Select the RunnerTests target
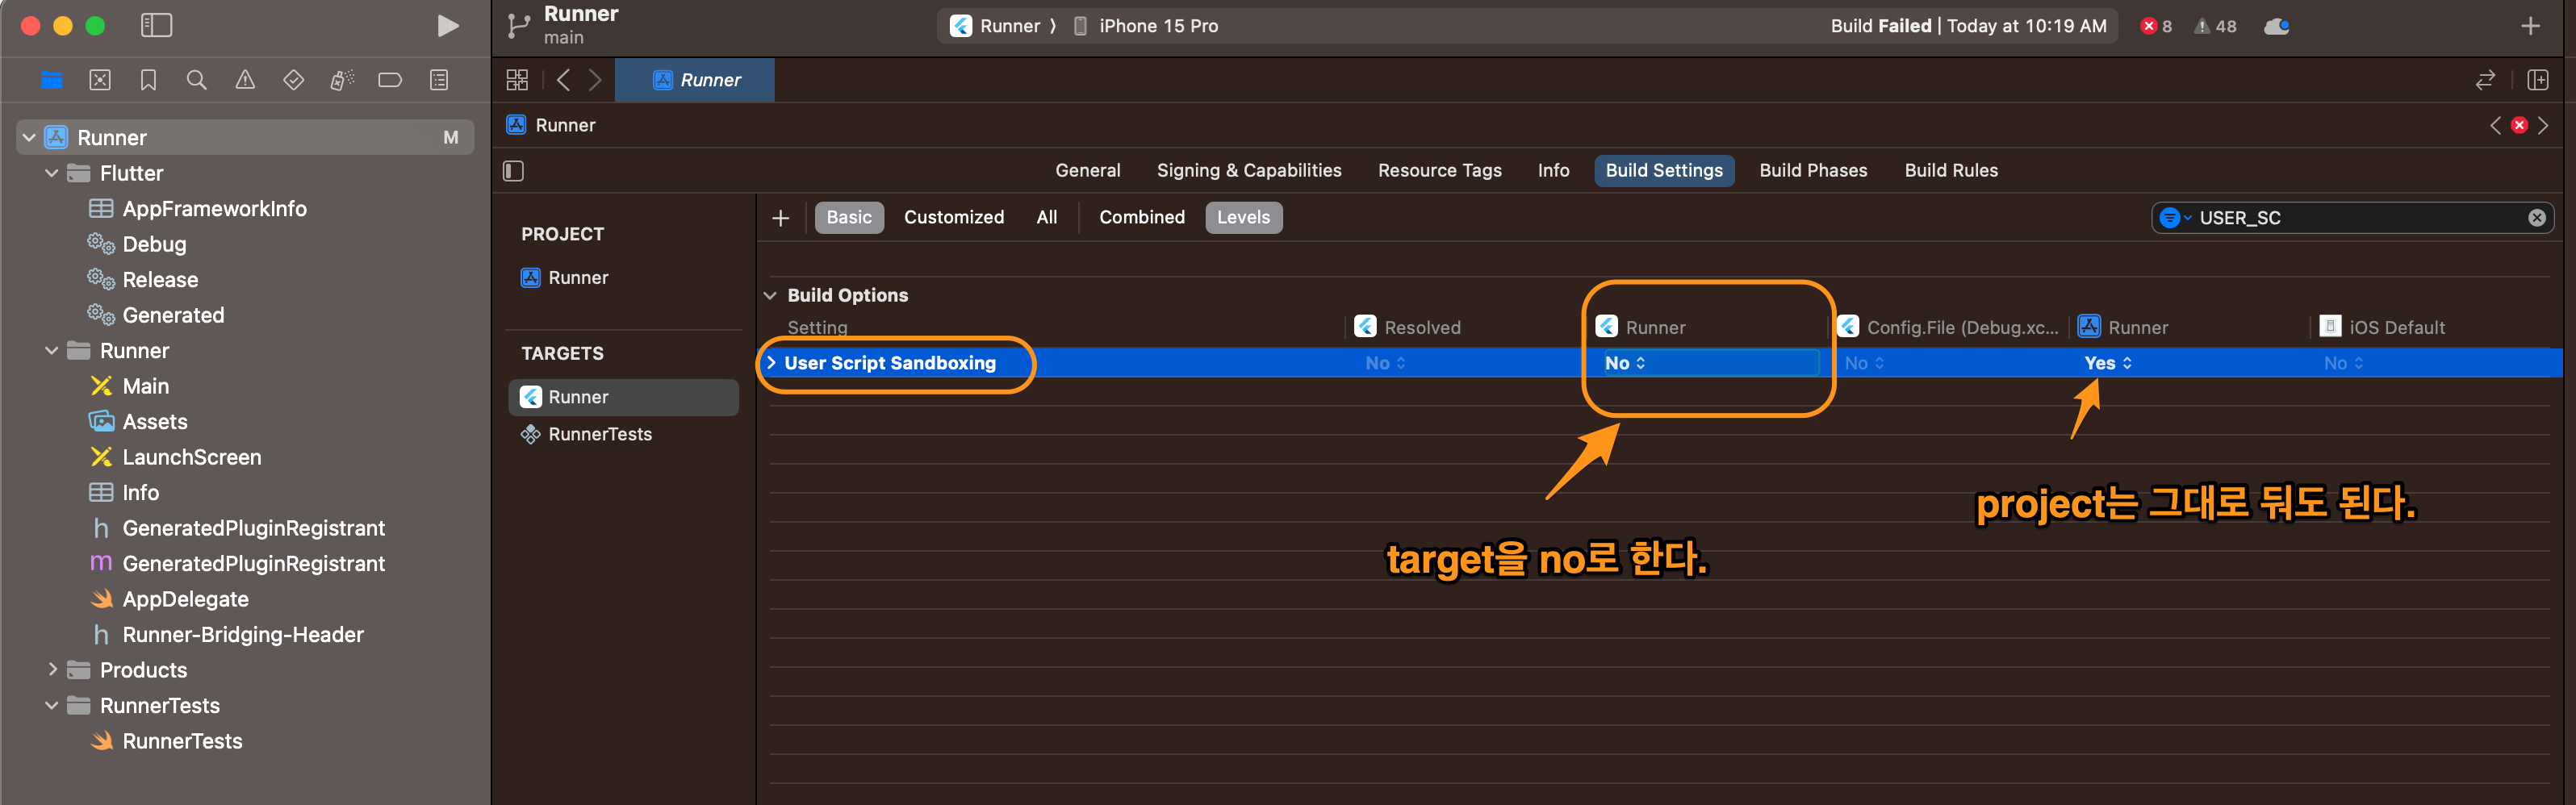 tap(599, 434)
